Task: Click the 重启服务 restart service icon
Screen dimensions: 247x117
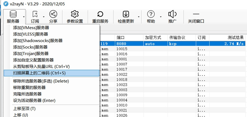Action: 100,14
